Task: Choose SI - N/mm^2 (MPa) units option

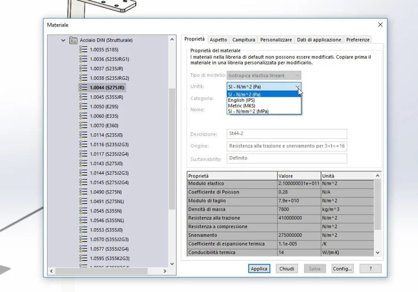Action: [264, 111]
